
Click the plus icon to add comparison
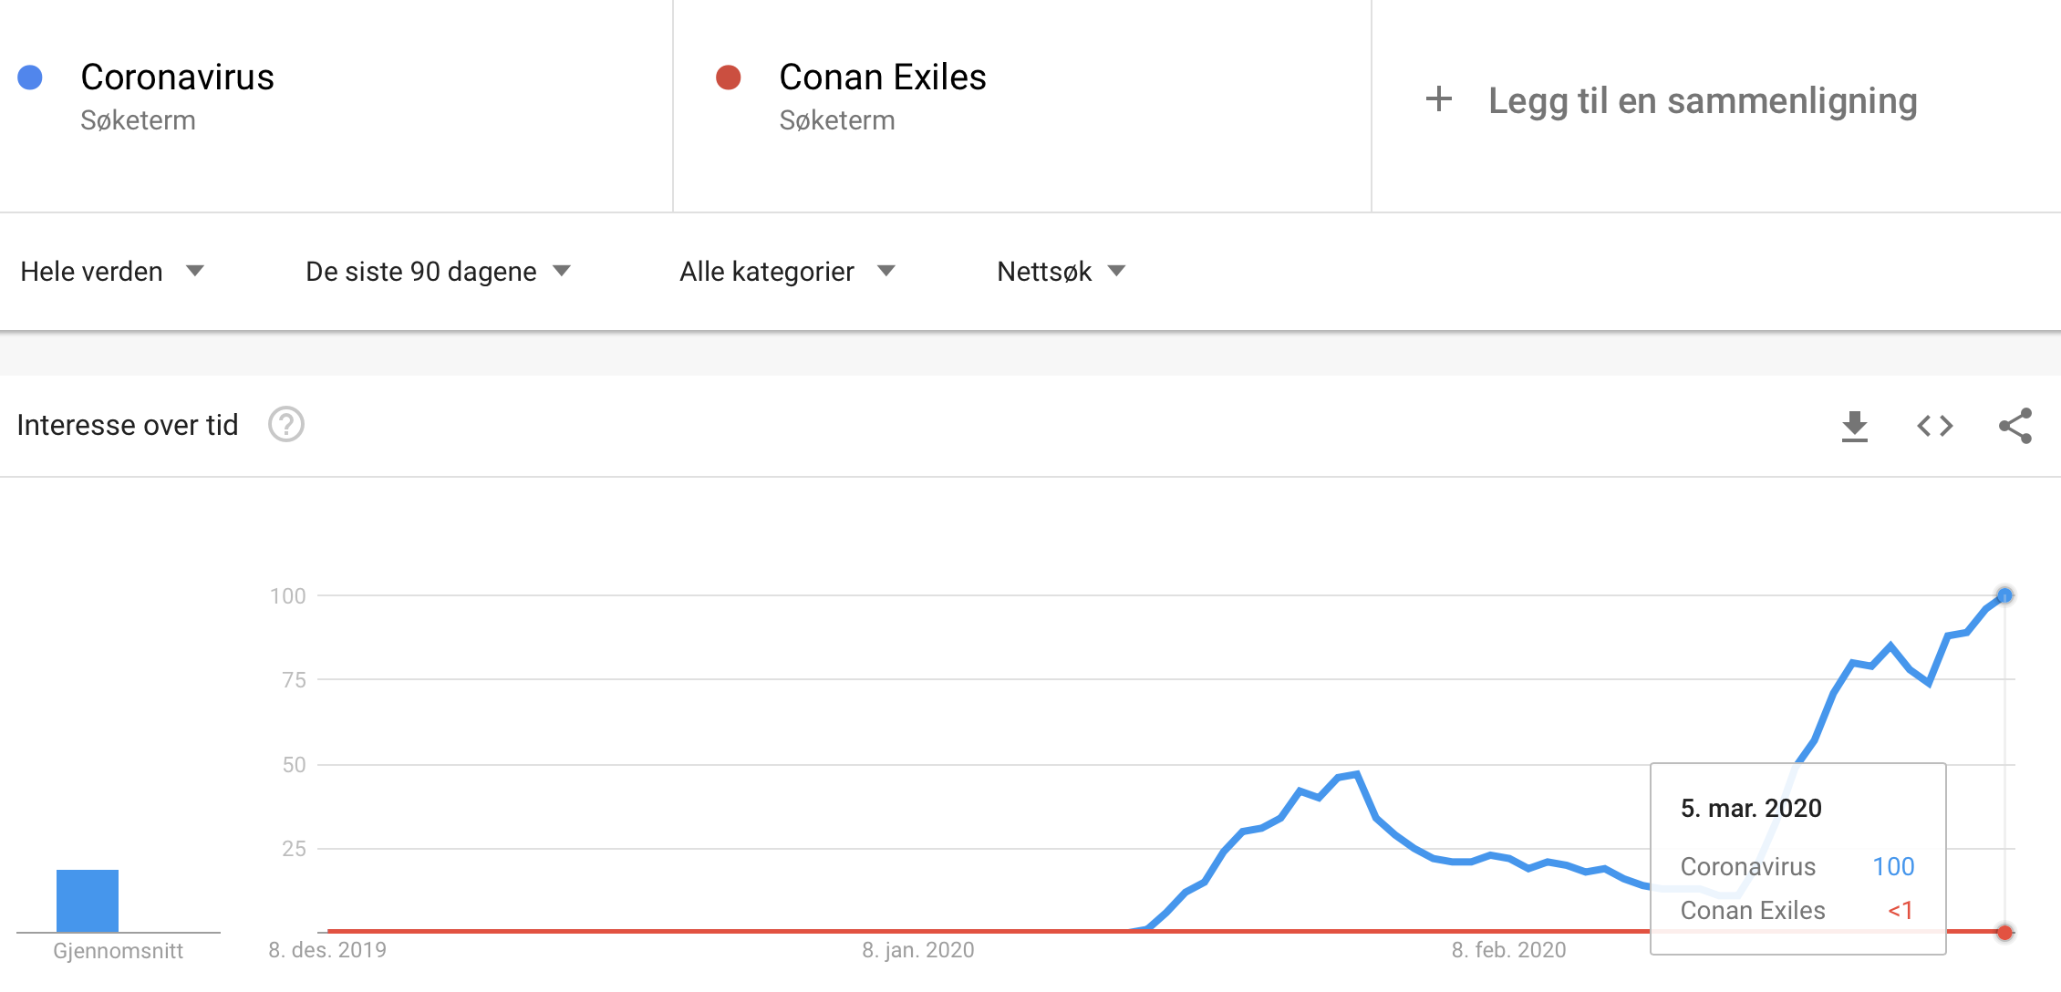tap(1438, 99)
